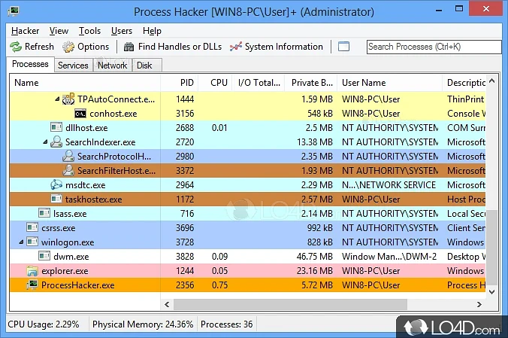The height and width of the screenshot is (338, 508).
Task: Sort processes by the CPU column header
Action: [219, 83]
